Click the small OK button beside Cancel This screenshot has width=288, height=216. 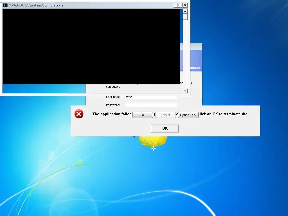click(x=143, y=115)
